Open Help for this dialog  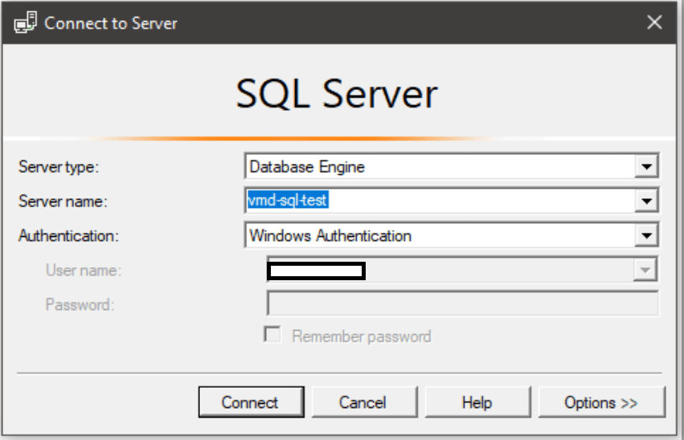point(476,402)
